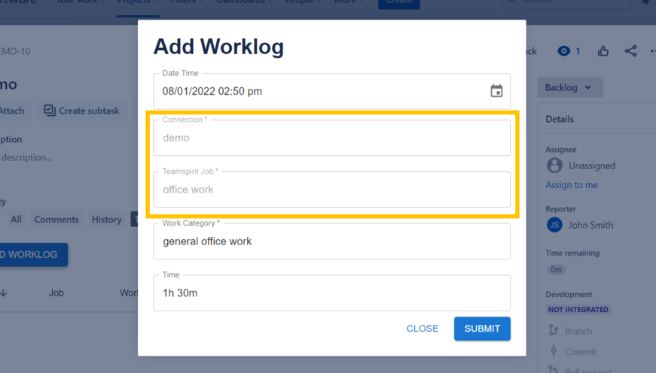The image size is (656, 373).
Task: Open the calendar date picker icon
Action: (496, 91)
